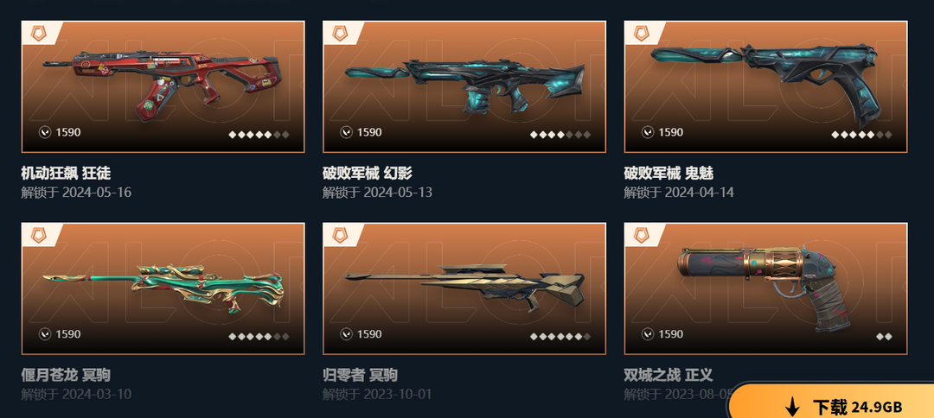934x418 pixels.
Task: Click the VP currency icon on 归零者 冥驹
Action: click(x=346, y=334)
